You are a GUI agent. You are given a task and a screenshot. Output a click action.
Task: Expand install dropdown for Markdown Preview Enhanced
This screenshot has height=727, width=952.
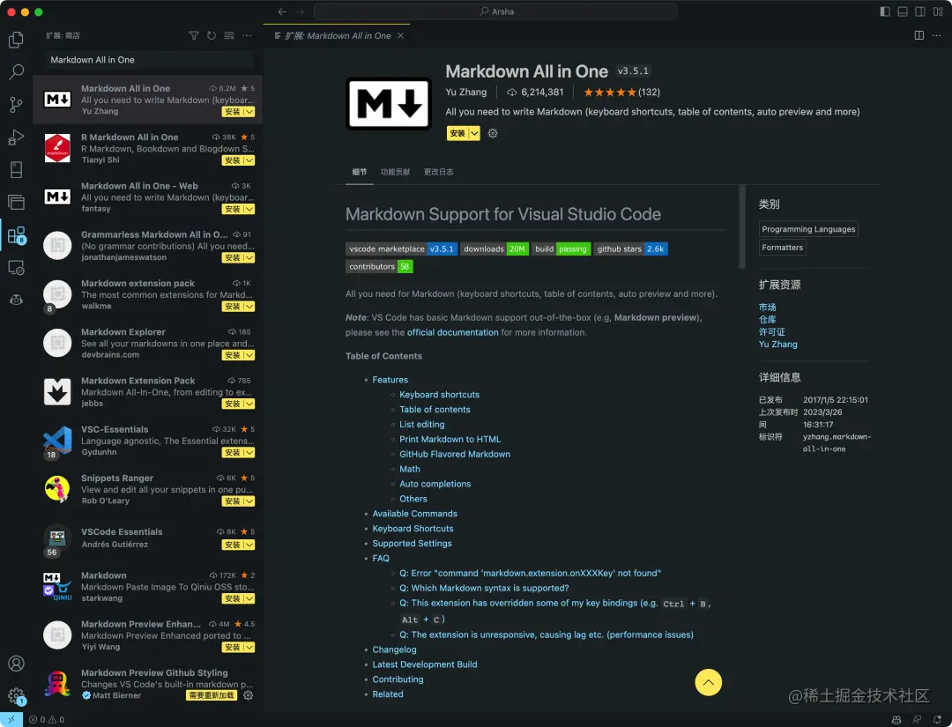(x=249, y=648)
